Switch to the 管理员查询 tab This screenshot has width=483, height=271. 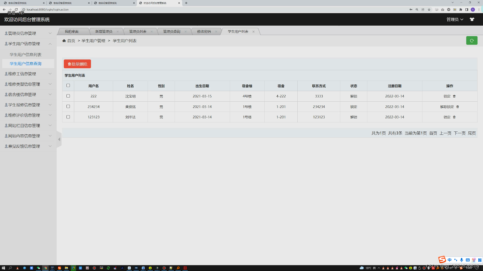click(172, 32)
